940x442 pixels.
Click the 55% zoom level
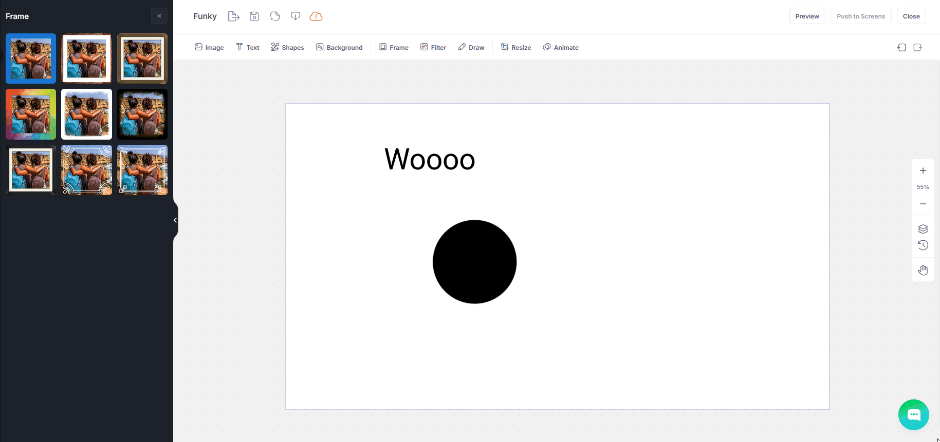click(923, 187)
